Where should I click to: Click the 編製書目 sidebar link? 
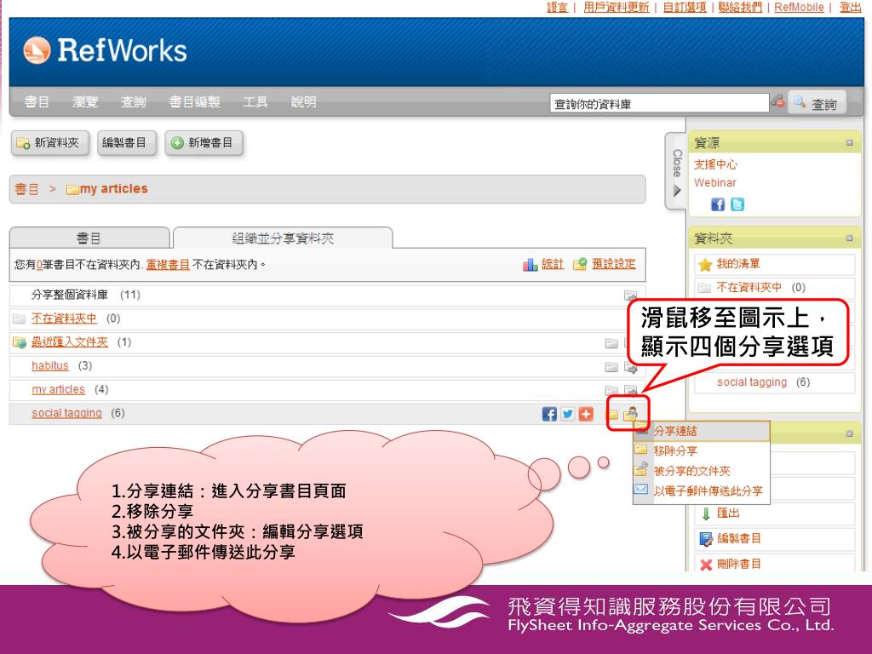pyautogui.click(x=739, y=538)
